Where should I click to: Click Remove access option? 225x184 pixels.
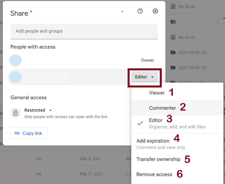click(154, 174)
